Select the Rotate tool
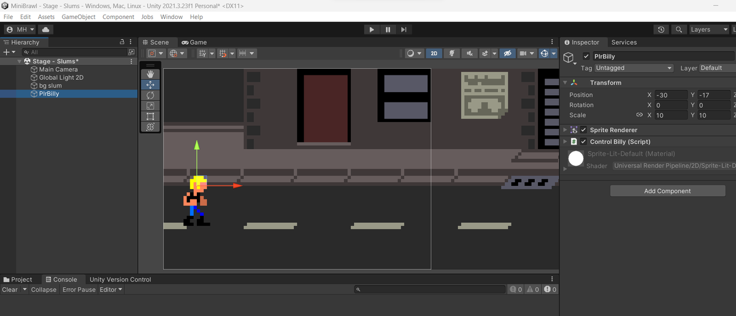The image size is (736, 316). pyautogui.click(x=150, y=95)
